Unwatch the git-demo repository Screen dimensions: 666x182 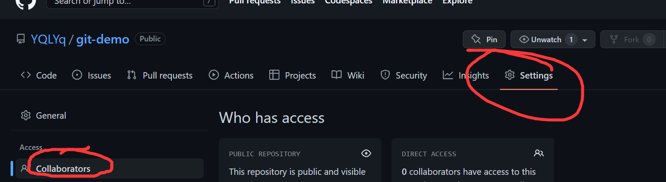tap(541, 39)
